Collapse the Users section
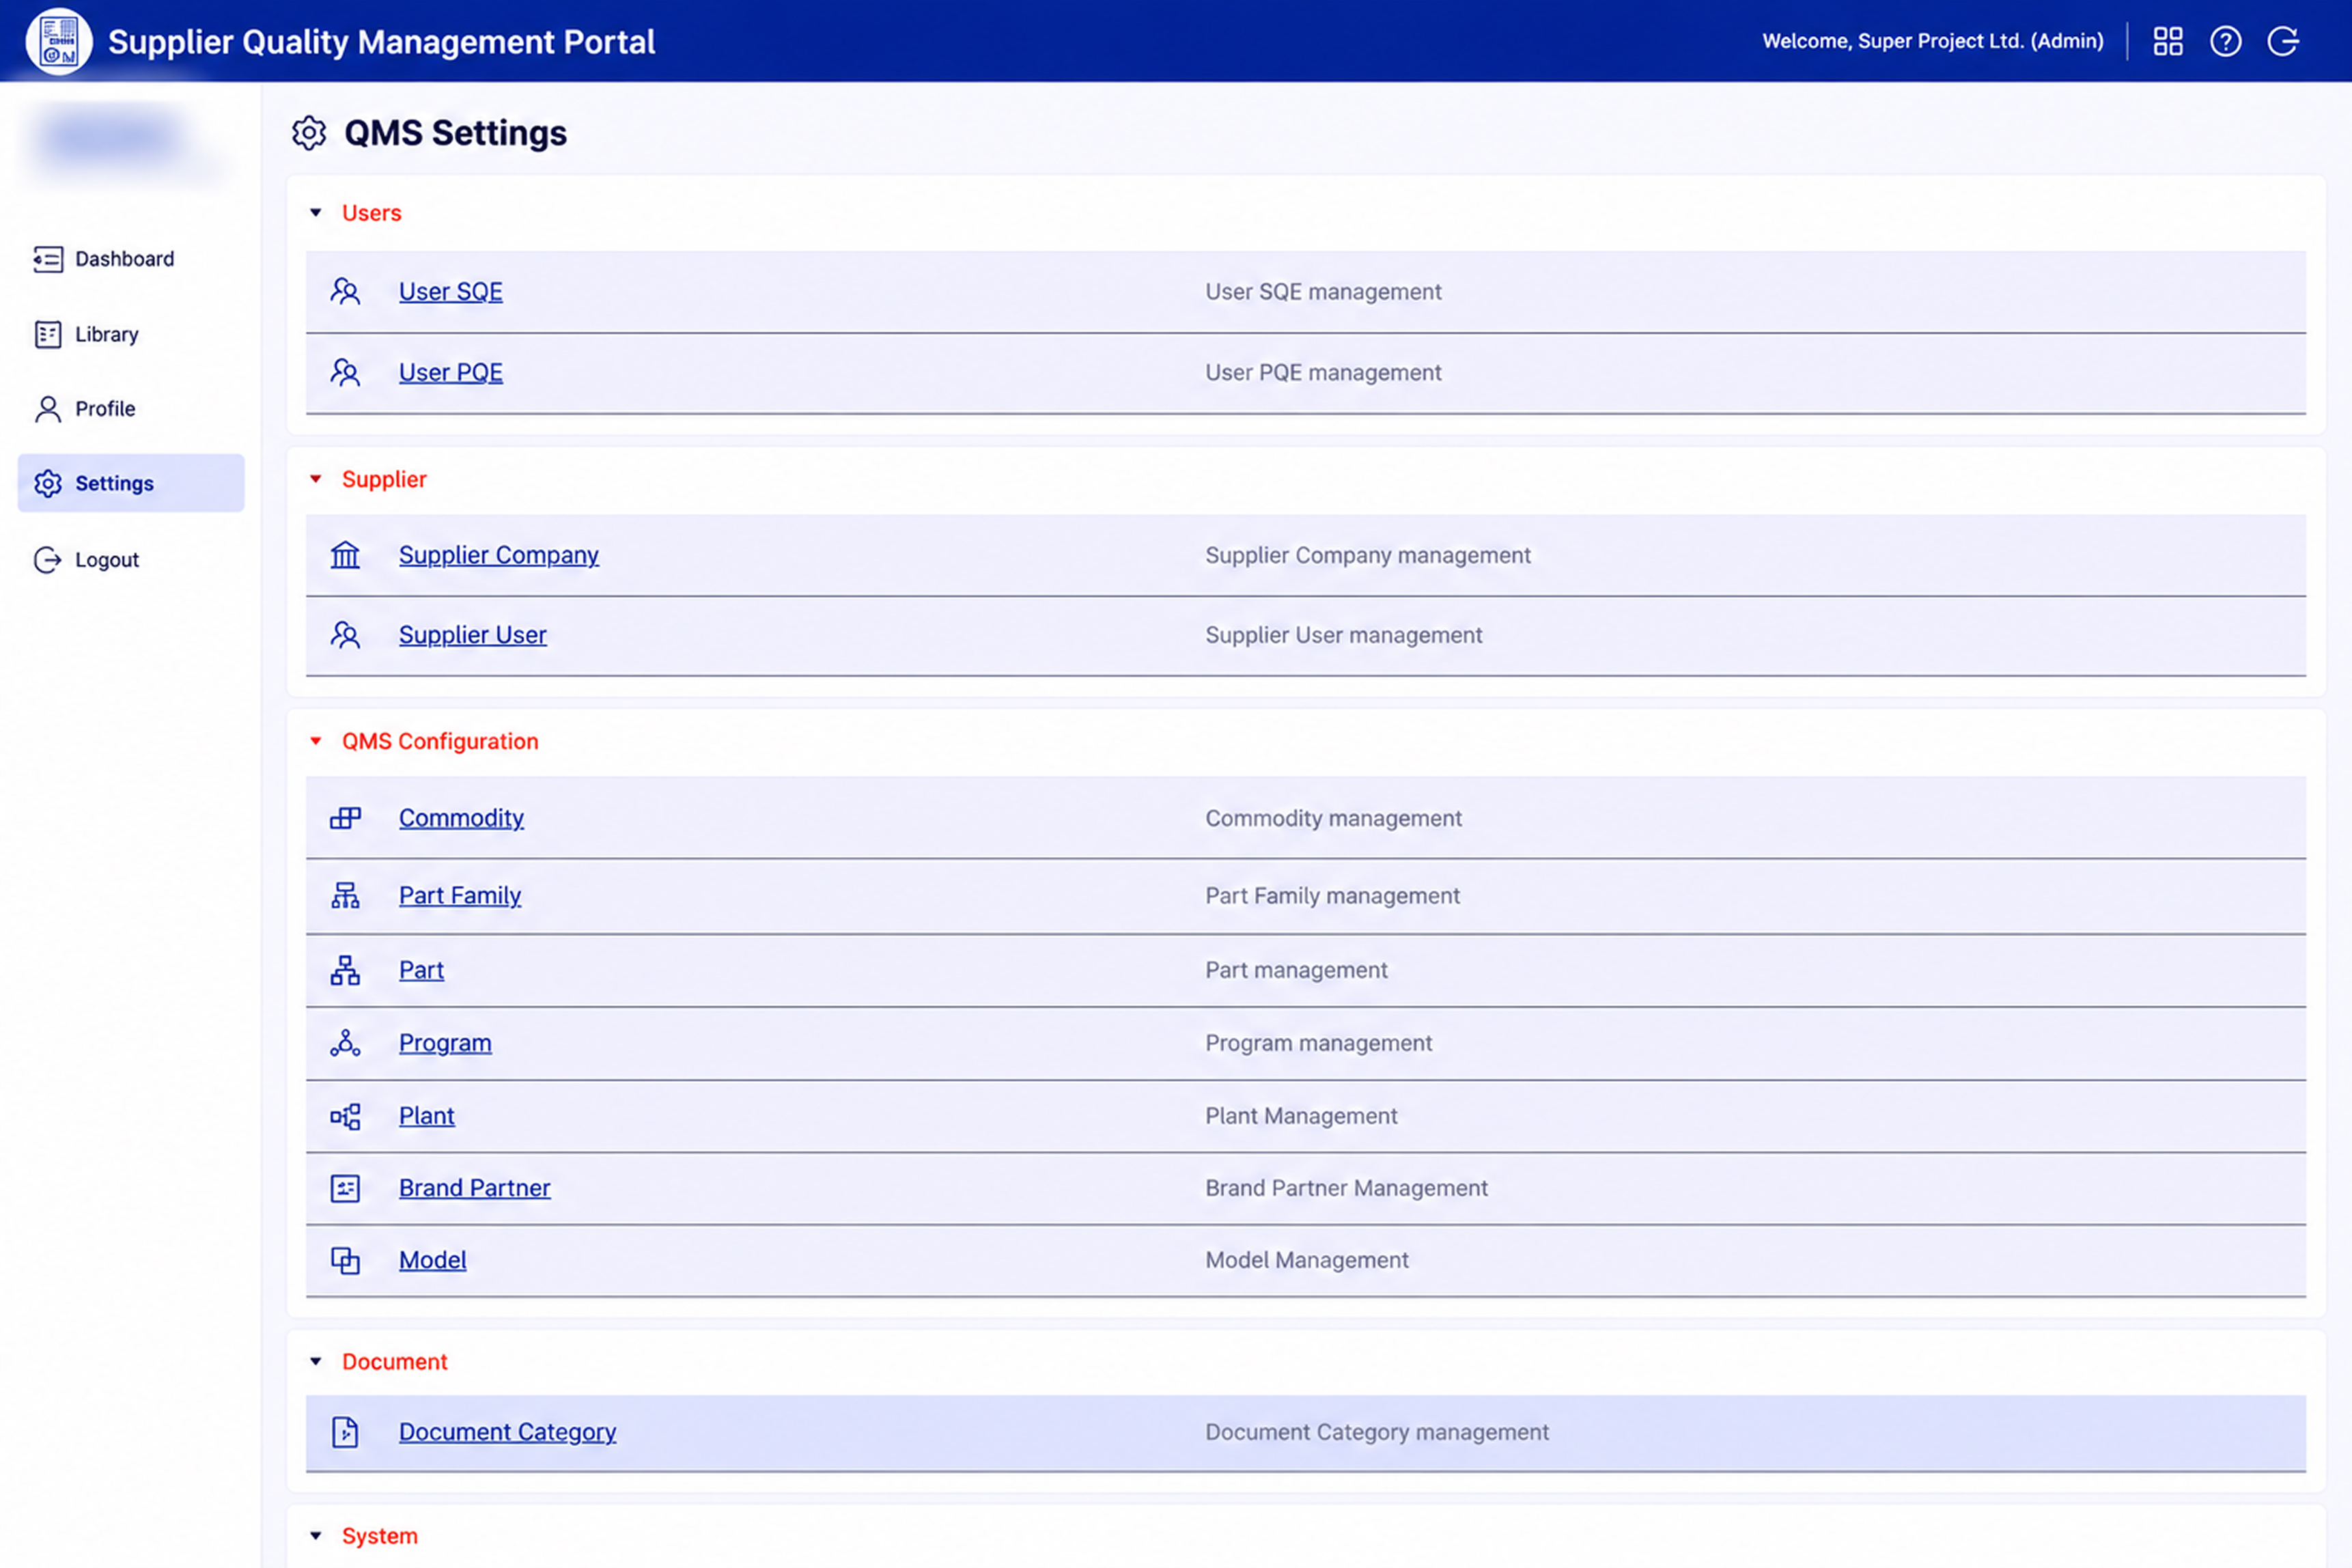This screenshot has height=1568, width=2352. tap(316, 213)
